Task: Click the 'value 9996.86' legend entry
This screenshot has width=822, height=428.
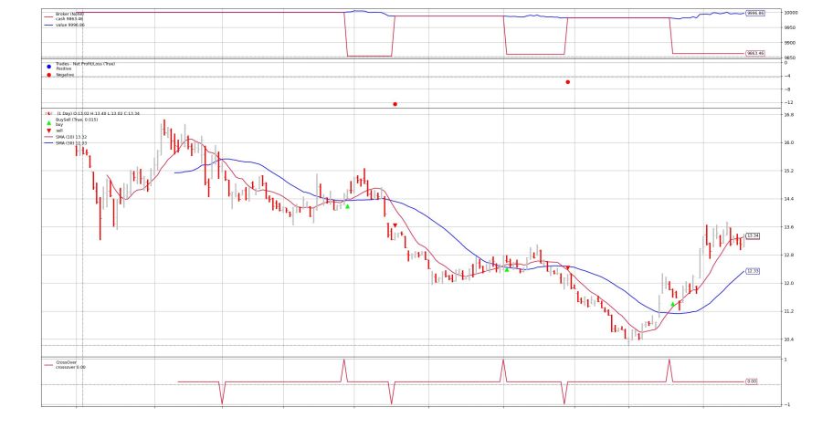Action: pos(70,25)
